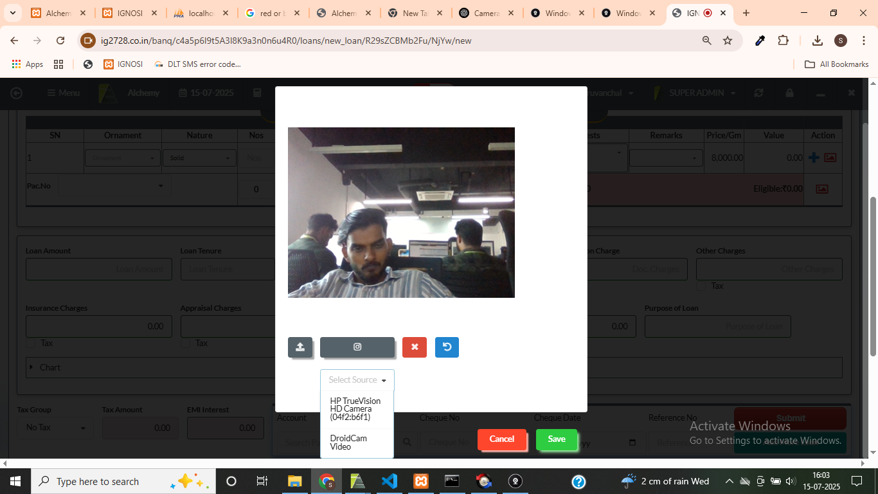Expand the Tax Group No Tax dropdown
The height and width of the screenshot is (494, 878).
click(55, 428)
